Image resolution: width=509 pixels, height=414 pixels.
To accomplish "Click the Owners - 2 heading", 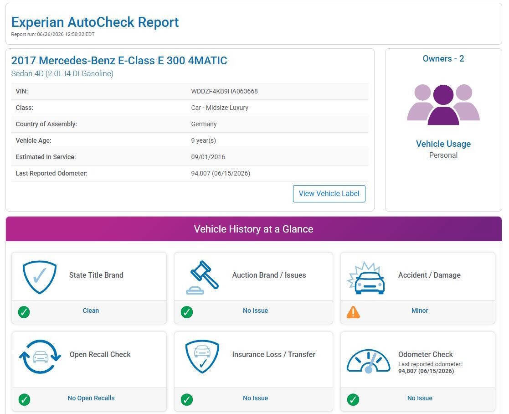I will coord(443,58).
